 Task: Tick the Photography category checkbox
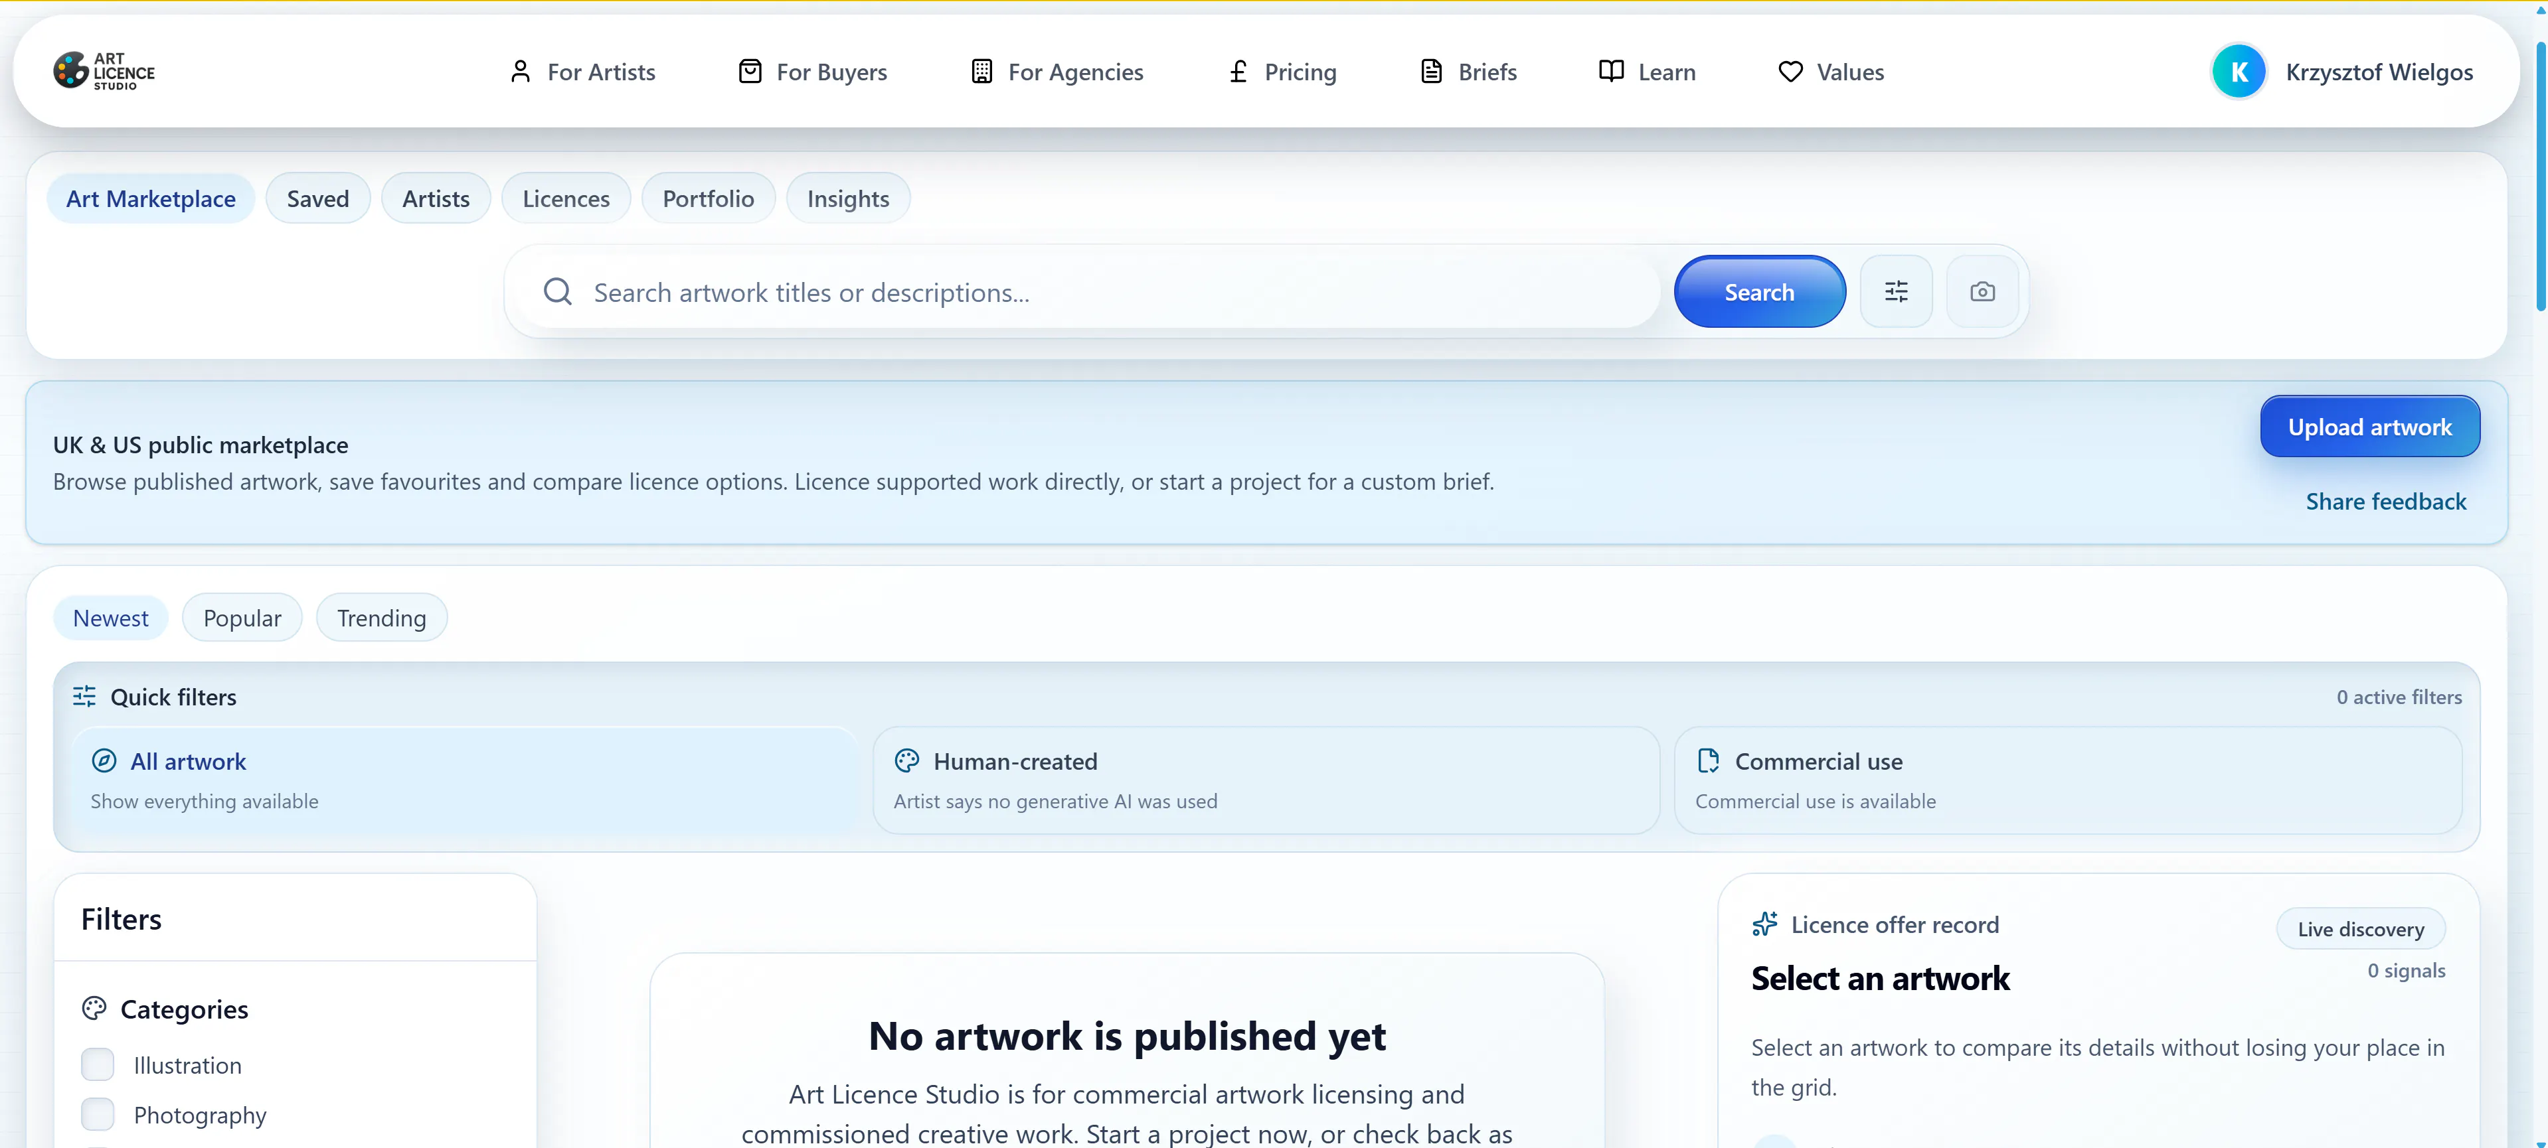pos(98,1114)
